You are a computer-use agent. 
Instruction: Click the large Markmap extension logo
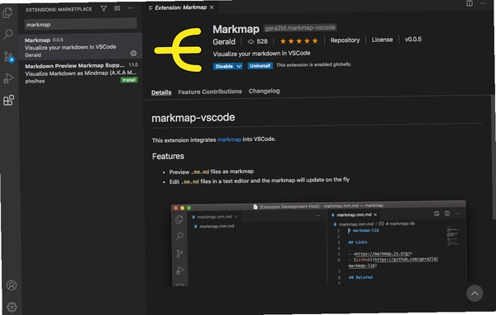click(x=178, y=49)
